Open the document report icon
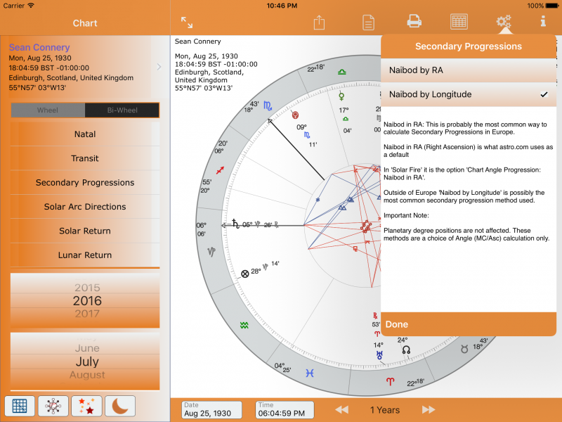This screenshot has height=422, width=562. point(368,23)
